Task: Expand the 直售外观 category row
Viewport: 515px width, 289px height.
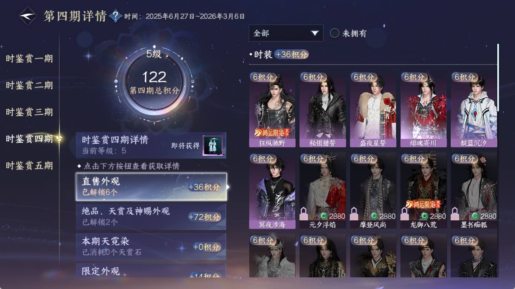Action: tap(151, 187)
